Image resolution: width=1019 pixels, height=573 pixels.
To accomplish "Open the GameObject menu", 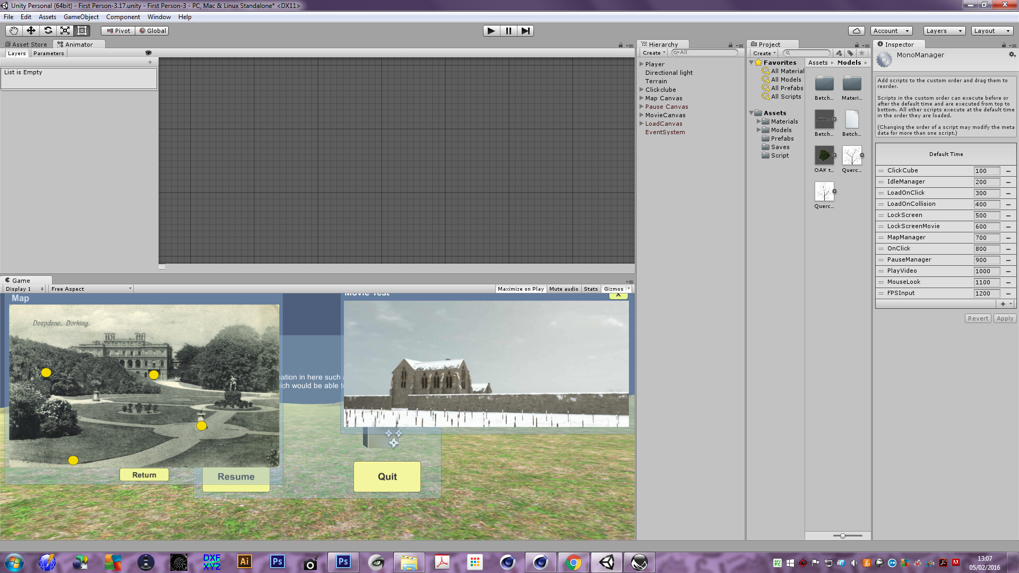I will tap(81, 16).
